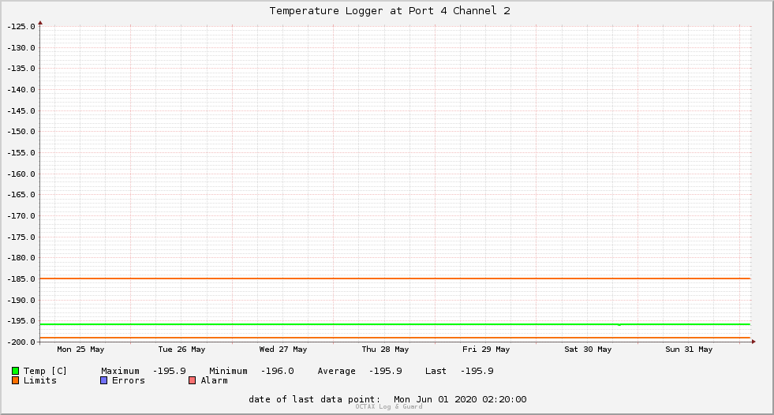Click the 'Thu 28 May' x-axis label
The height and width of the screenshot is (415, 774).
tap(385, 350)
